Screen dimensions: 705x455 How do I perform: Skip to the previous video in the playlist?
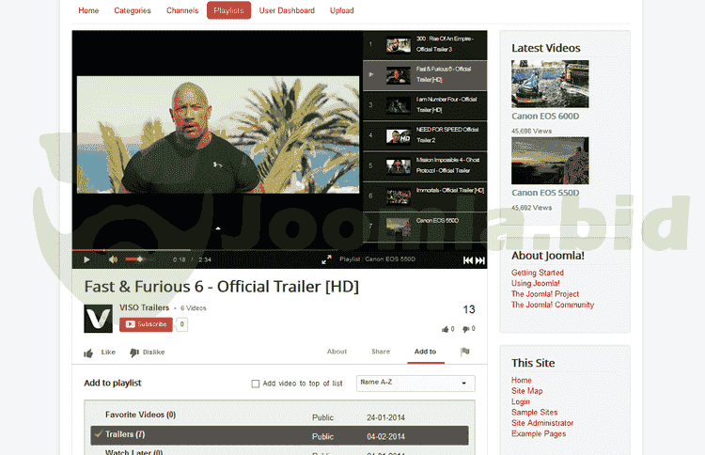coord(467,260)
